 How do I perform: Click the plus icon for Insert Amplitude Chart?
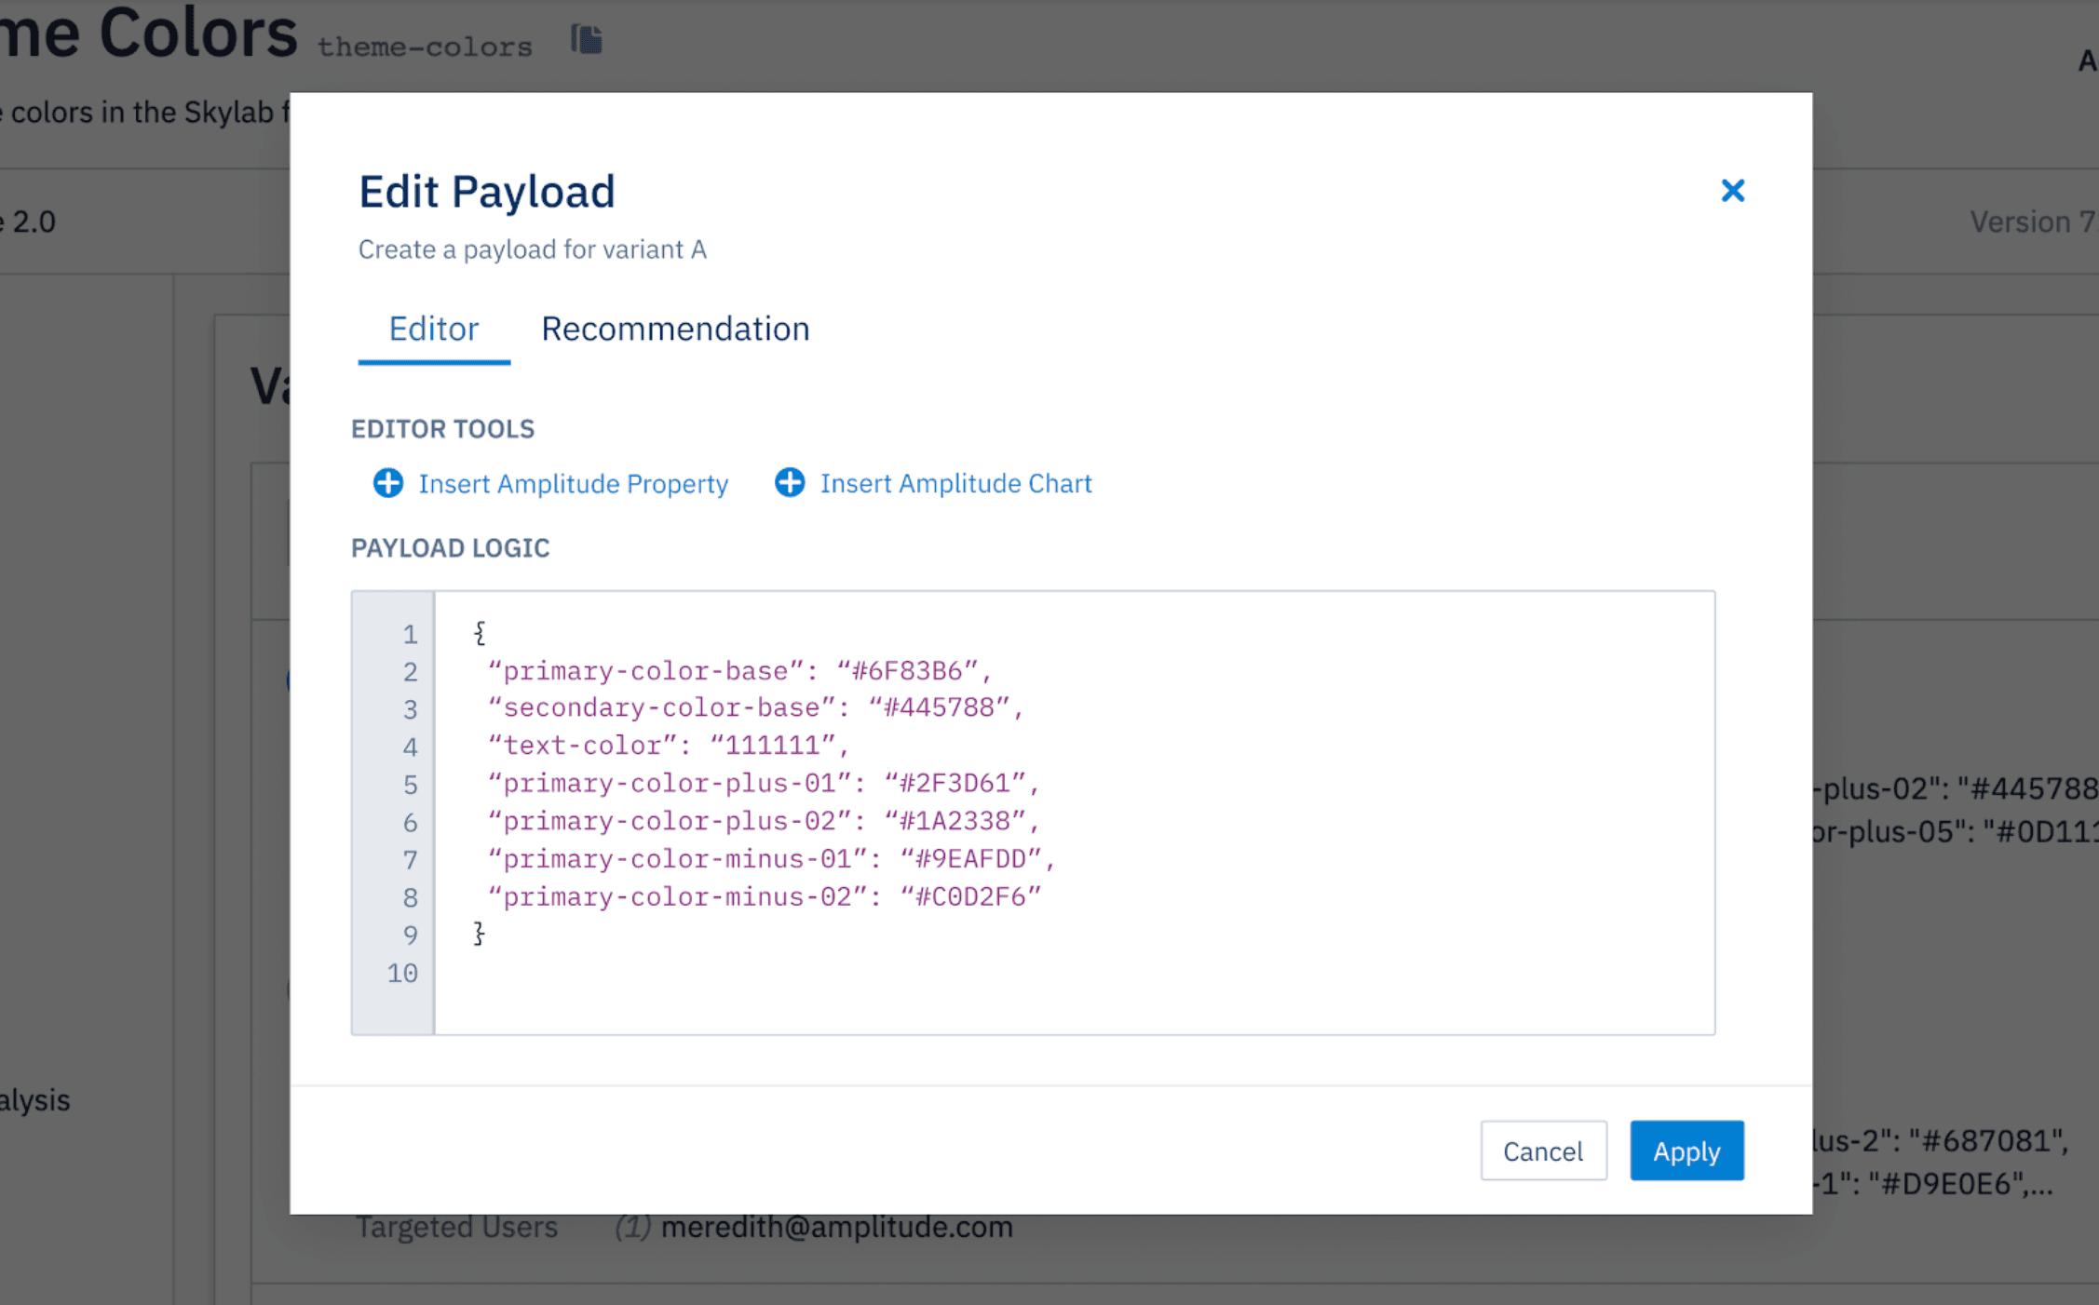pos(789,483)
